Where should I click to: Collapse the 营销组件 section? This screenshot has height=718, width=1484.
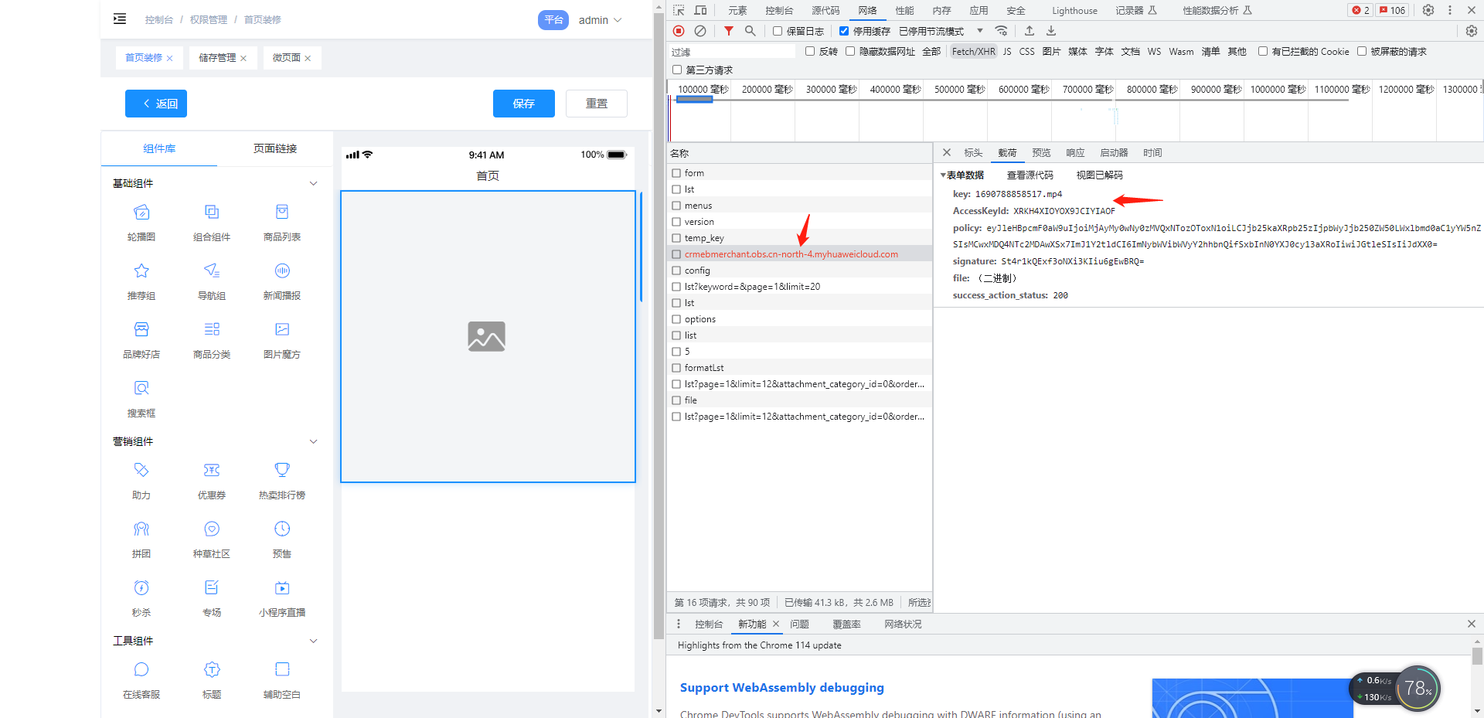pos(313,441)
